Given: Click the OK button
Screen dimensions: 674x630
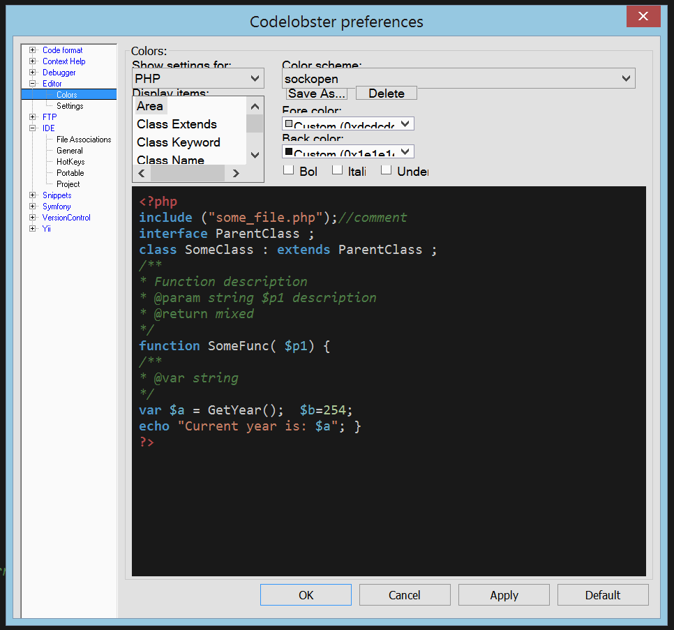Looking at the screenshot, I should (306, 594).
